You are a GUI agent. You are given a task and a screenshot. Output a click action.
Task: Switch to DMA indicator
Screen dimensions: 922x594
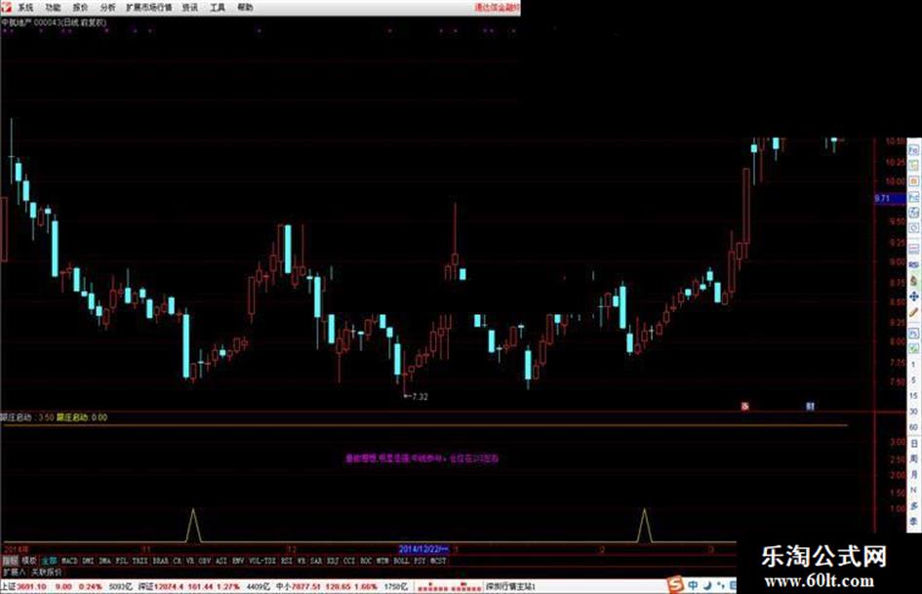pos(104,561)
